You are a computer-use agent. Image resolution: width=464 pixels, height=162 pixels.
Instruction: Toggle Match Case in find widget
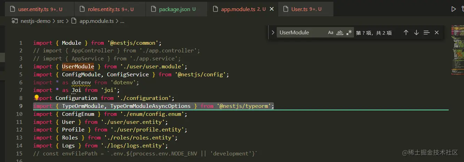click(x=331, y=33)
